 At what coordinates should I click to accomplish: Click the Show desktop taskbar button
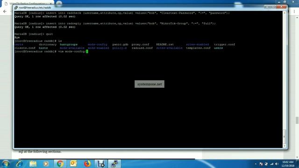298,164
